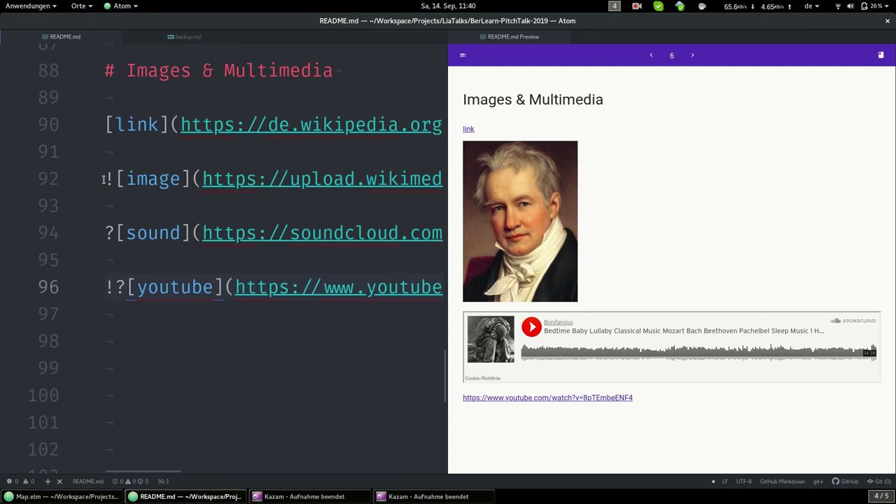Open the volume speaker indicator
The height and width of the screenshot is (504, 896).
(850, 6)
